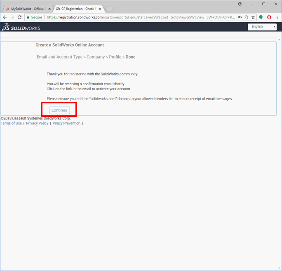The height and width of the screenshot is (271, 282).
Task: Click the Continue button
Action: [x=59, y=110]
